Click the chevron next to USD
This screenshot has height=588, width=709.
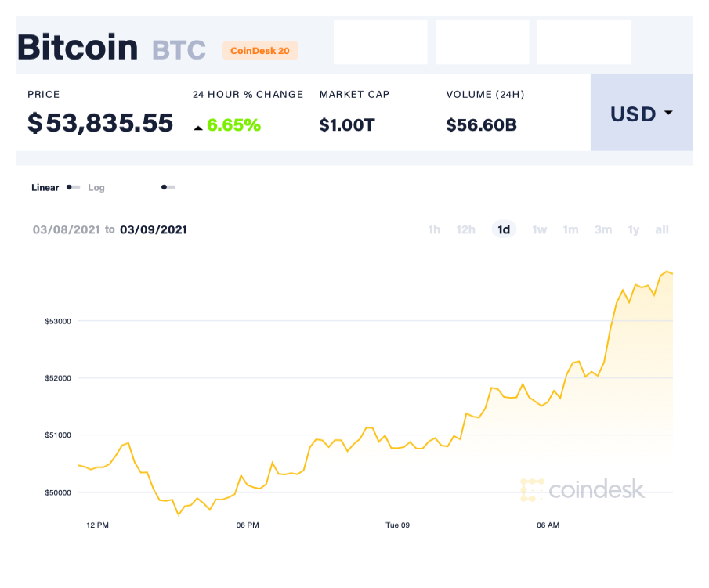667,114
